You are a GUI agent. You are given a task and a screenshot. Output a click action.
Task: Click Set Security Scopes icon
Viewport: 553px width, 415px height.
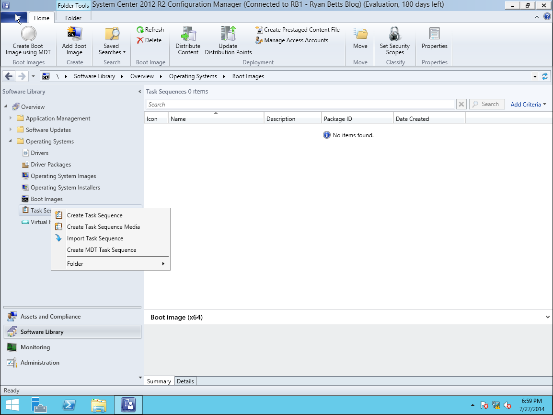tap(395, 34)
